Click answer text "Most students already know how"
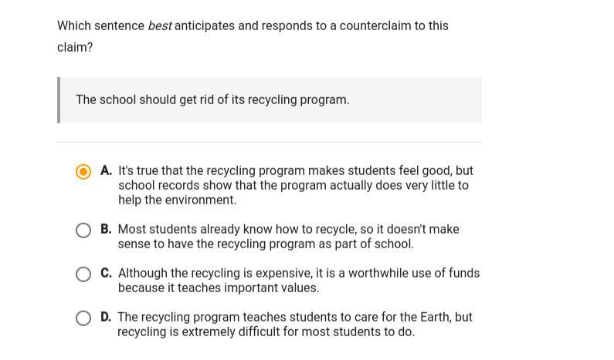Screen dimensions: 614x360 [x=288, y=237]
